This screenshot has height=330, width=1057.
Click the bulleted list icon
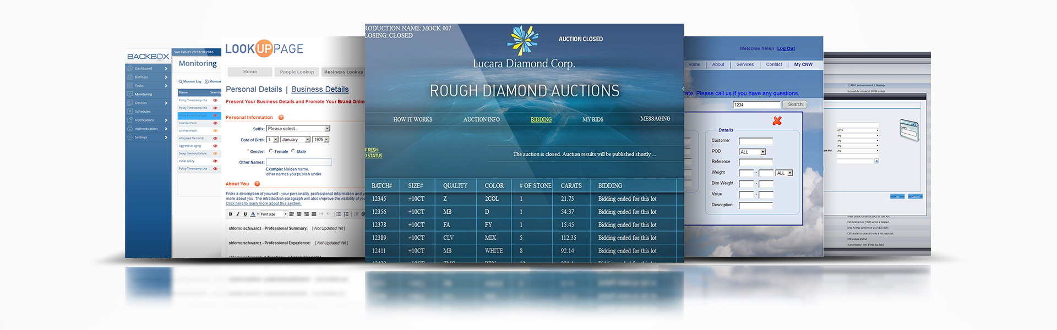[x=339, y=215]
